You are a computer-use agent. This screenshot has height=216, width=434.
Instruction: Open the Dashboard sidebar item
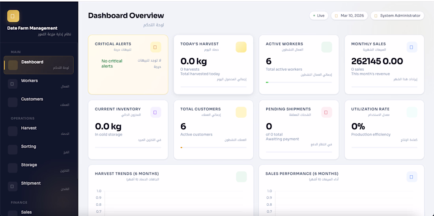39,65
